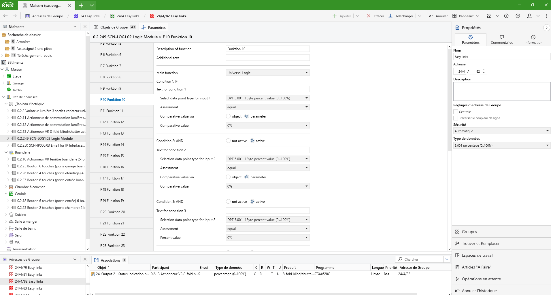Click the Nom field Easy links
The image size is (551, 295).
tap(502, 57)
